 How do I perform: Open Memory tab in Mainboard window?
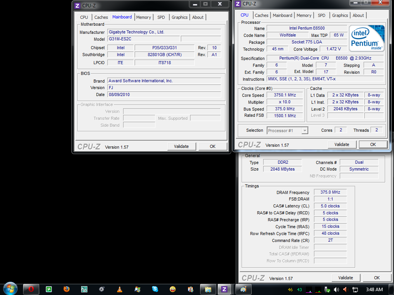pyautogui.click(x=144, y=17)
